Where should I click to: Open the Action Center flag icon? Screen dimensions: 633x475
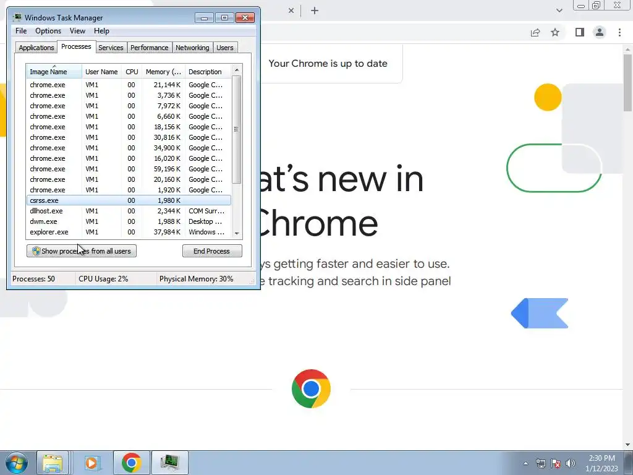tap(556, 463)
